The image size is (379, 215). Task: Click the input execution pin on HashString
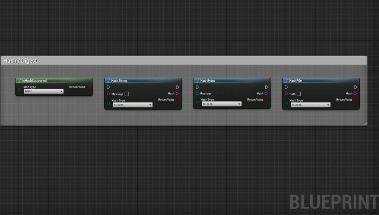[108, 87]
